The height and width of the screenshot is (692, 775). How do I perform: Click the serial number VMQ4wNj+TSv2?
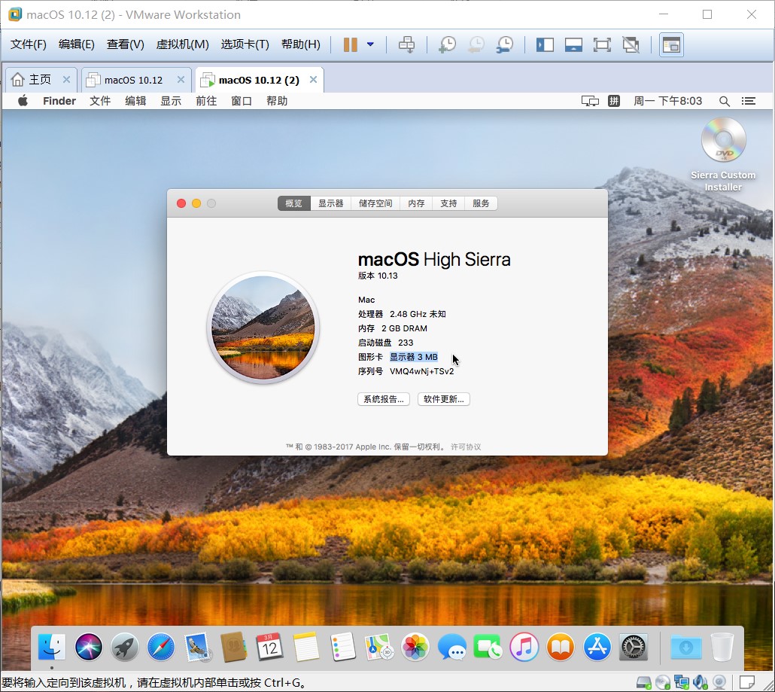coord(421,371)
